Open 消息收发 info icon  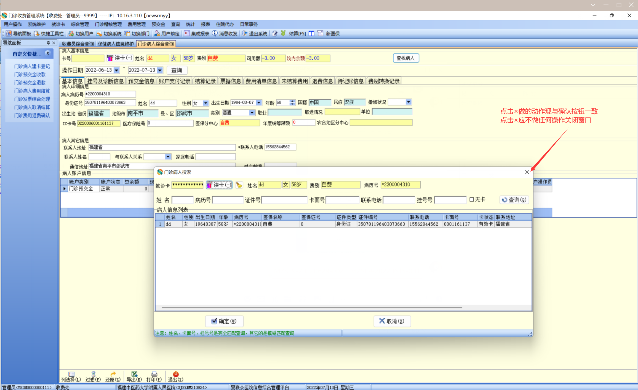[215, 33]
